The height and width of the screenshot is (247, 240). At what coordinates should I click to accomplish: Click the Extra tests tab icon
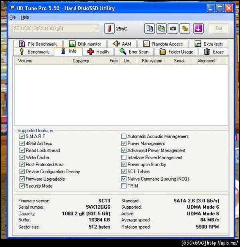click(x=198, y=44)
